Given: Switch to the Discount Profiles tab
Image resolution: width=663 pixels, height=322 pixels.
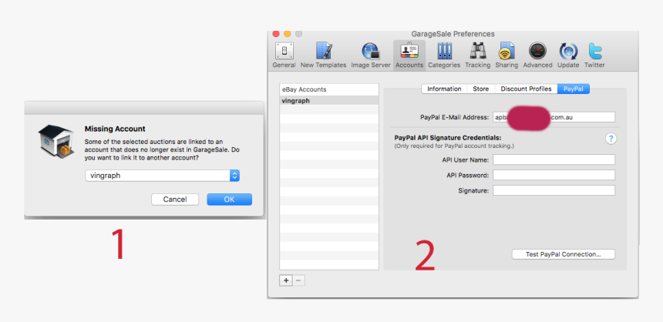Looking at the screenshot, I should tap(526, 89).
